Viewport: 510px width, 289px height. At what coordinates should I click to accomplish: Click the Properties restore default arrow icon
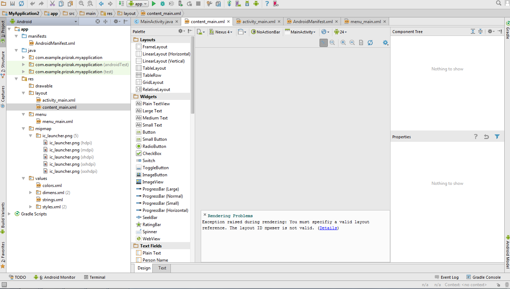[486, 137]
